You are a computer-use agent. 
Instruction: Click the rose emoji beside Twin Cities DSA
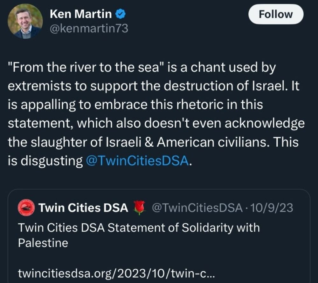click(x=139, y=208)
